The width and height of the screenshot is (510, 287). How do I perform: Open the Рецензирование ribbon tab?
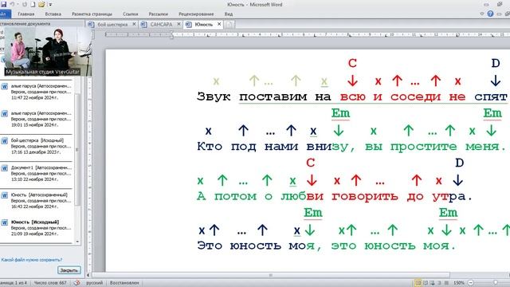pyautogui.click(x=196, y=14)
